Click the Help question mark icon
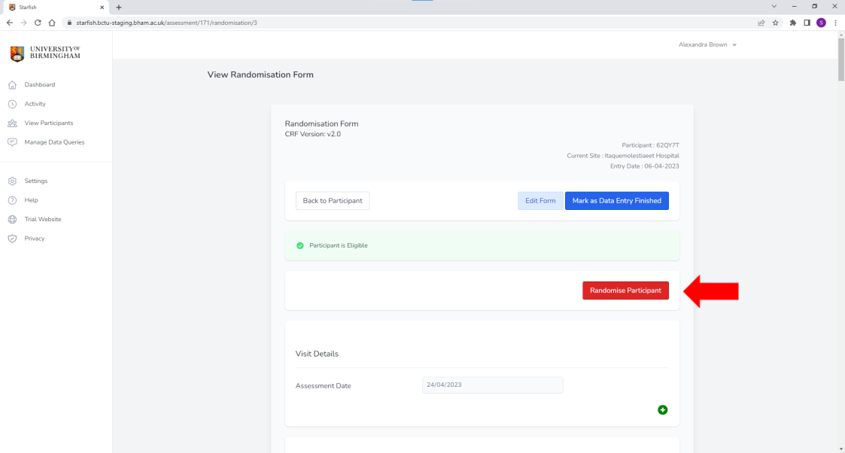 click(12, 200)
